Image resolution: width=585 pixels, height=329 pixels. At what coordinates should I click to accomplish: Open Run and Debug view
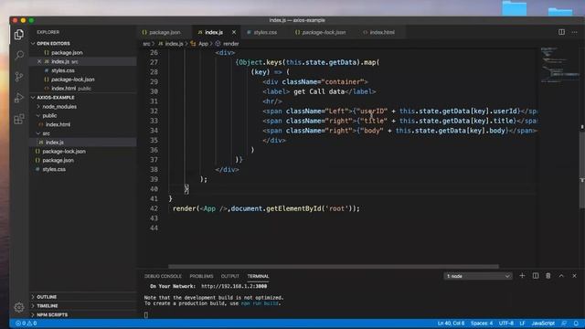(x=19, y=98)
